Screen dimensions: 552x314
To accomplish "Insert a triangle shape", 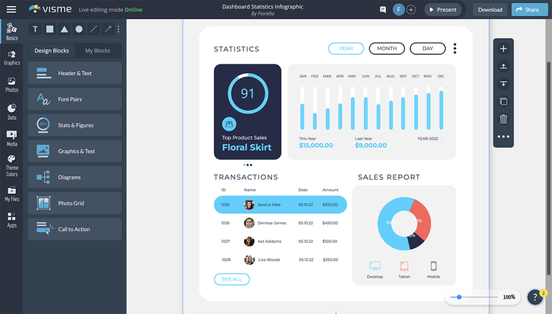I will (64, 28).
